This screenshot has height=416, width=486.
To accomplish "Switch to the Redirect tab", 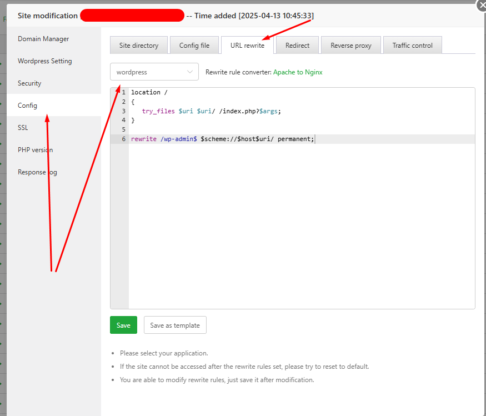I will point(297,45).
